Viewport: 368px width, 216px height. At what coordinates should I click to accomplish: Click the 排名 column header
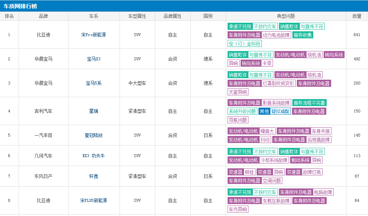[x=9, y=16]
